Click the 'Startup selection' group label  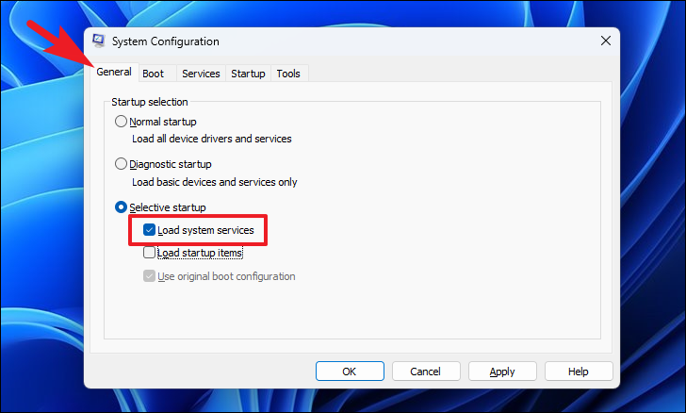coord(150,102)
